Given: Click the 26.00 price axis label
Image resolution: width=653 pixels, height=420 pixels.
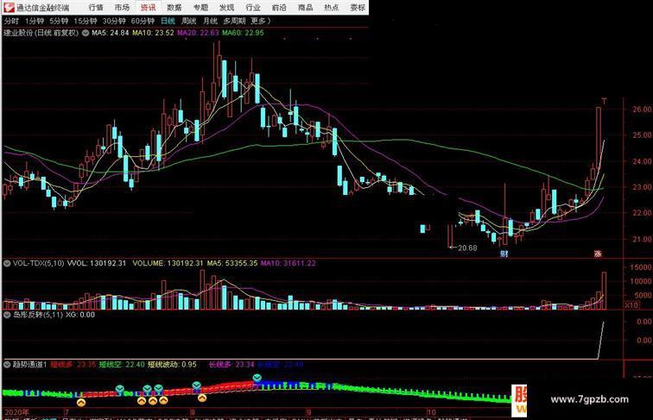Looking at the screenshot, I should point(642,110).
